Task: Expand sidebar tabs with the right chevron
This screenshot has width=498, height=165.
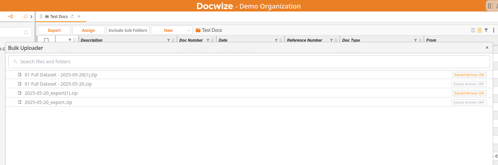Action: click(31, 16)
